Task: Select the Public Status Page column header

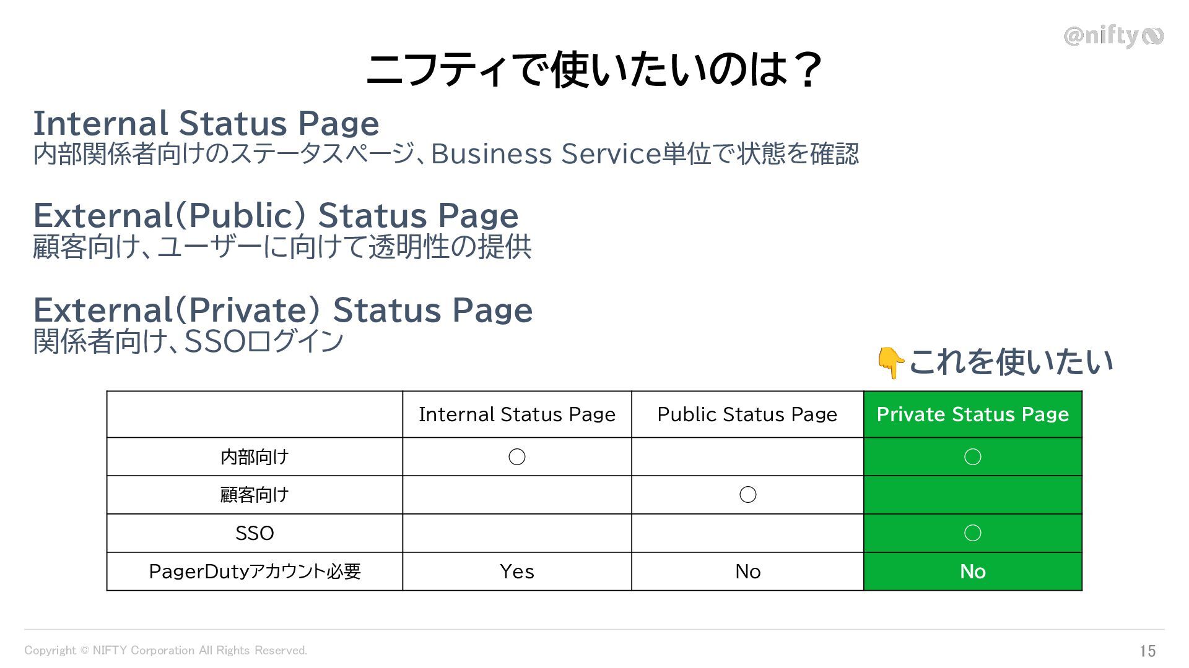Action: pyautogui.click(x=747, y=414)
